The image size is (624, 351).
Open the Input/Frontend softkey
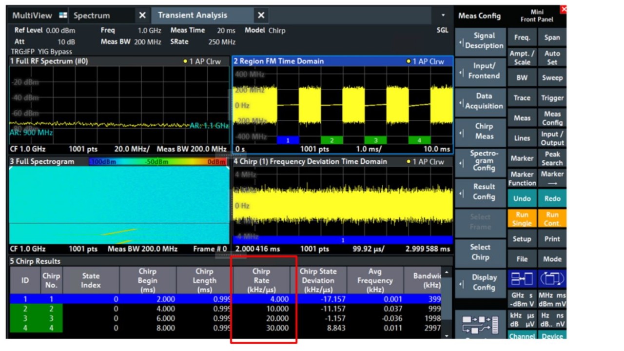click(480, 71)
